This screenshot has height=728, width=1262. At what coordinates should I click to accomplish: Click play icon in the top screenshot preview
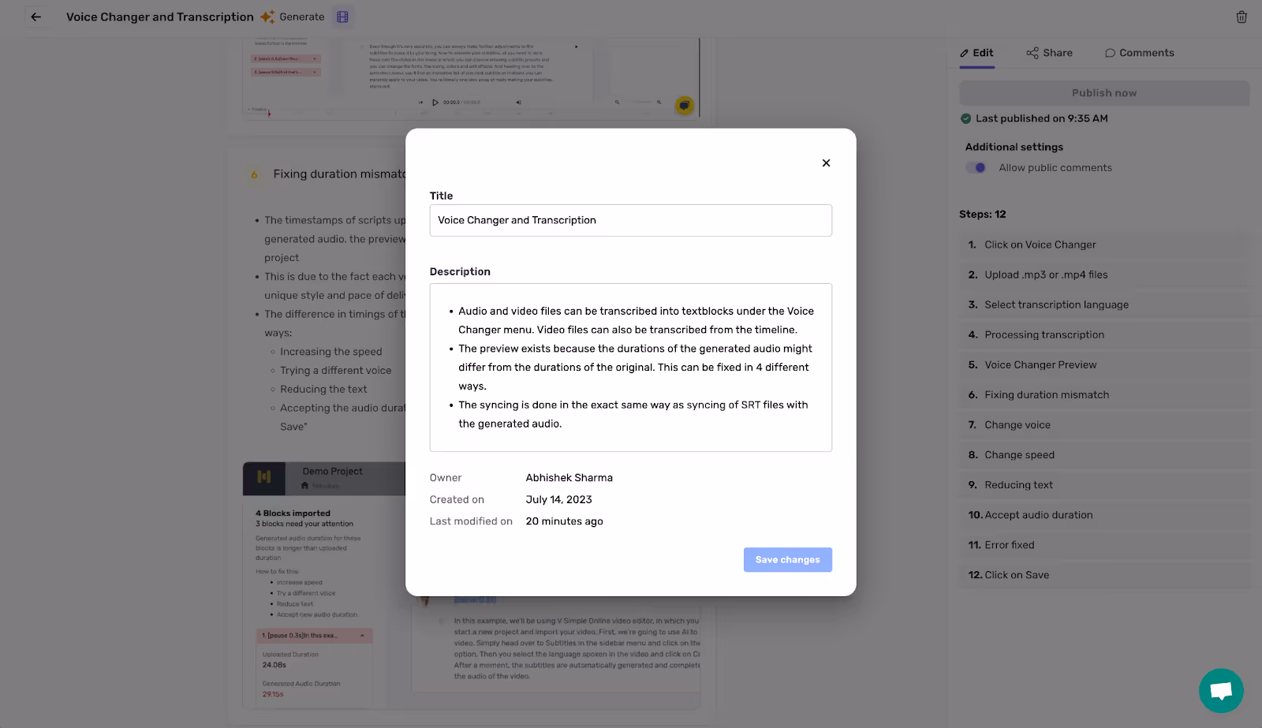[435, 103]
